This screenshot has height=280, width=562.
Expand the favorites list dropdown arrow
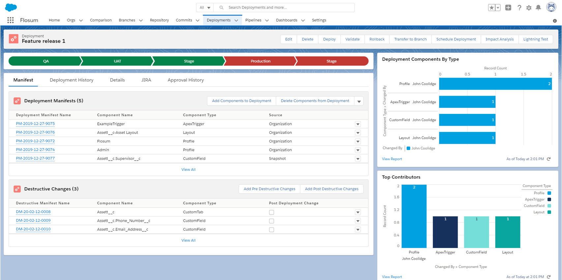(498, 8)
